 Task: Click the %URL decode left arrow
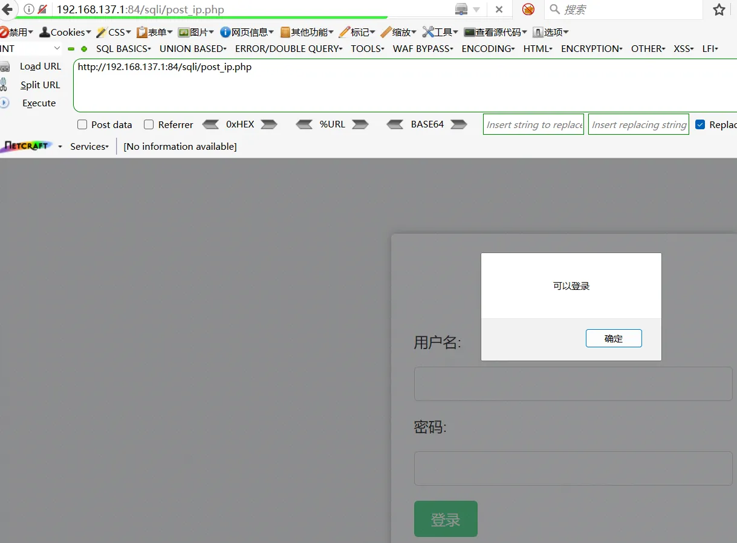tap(305, 124)
